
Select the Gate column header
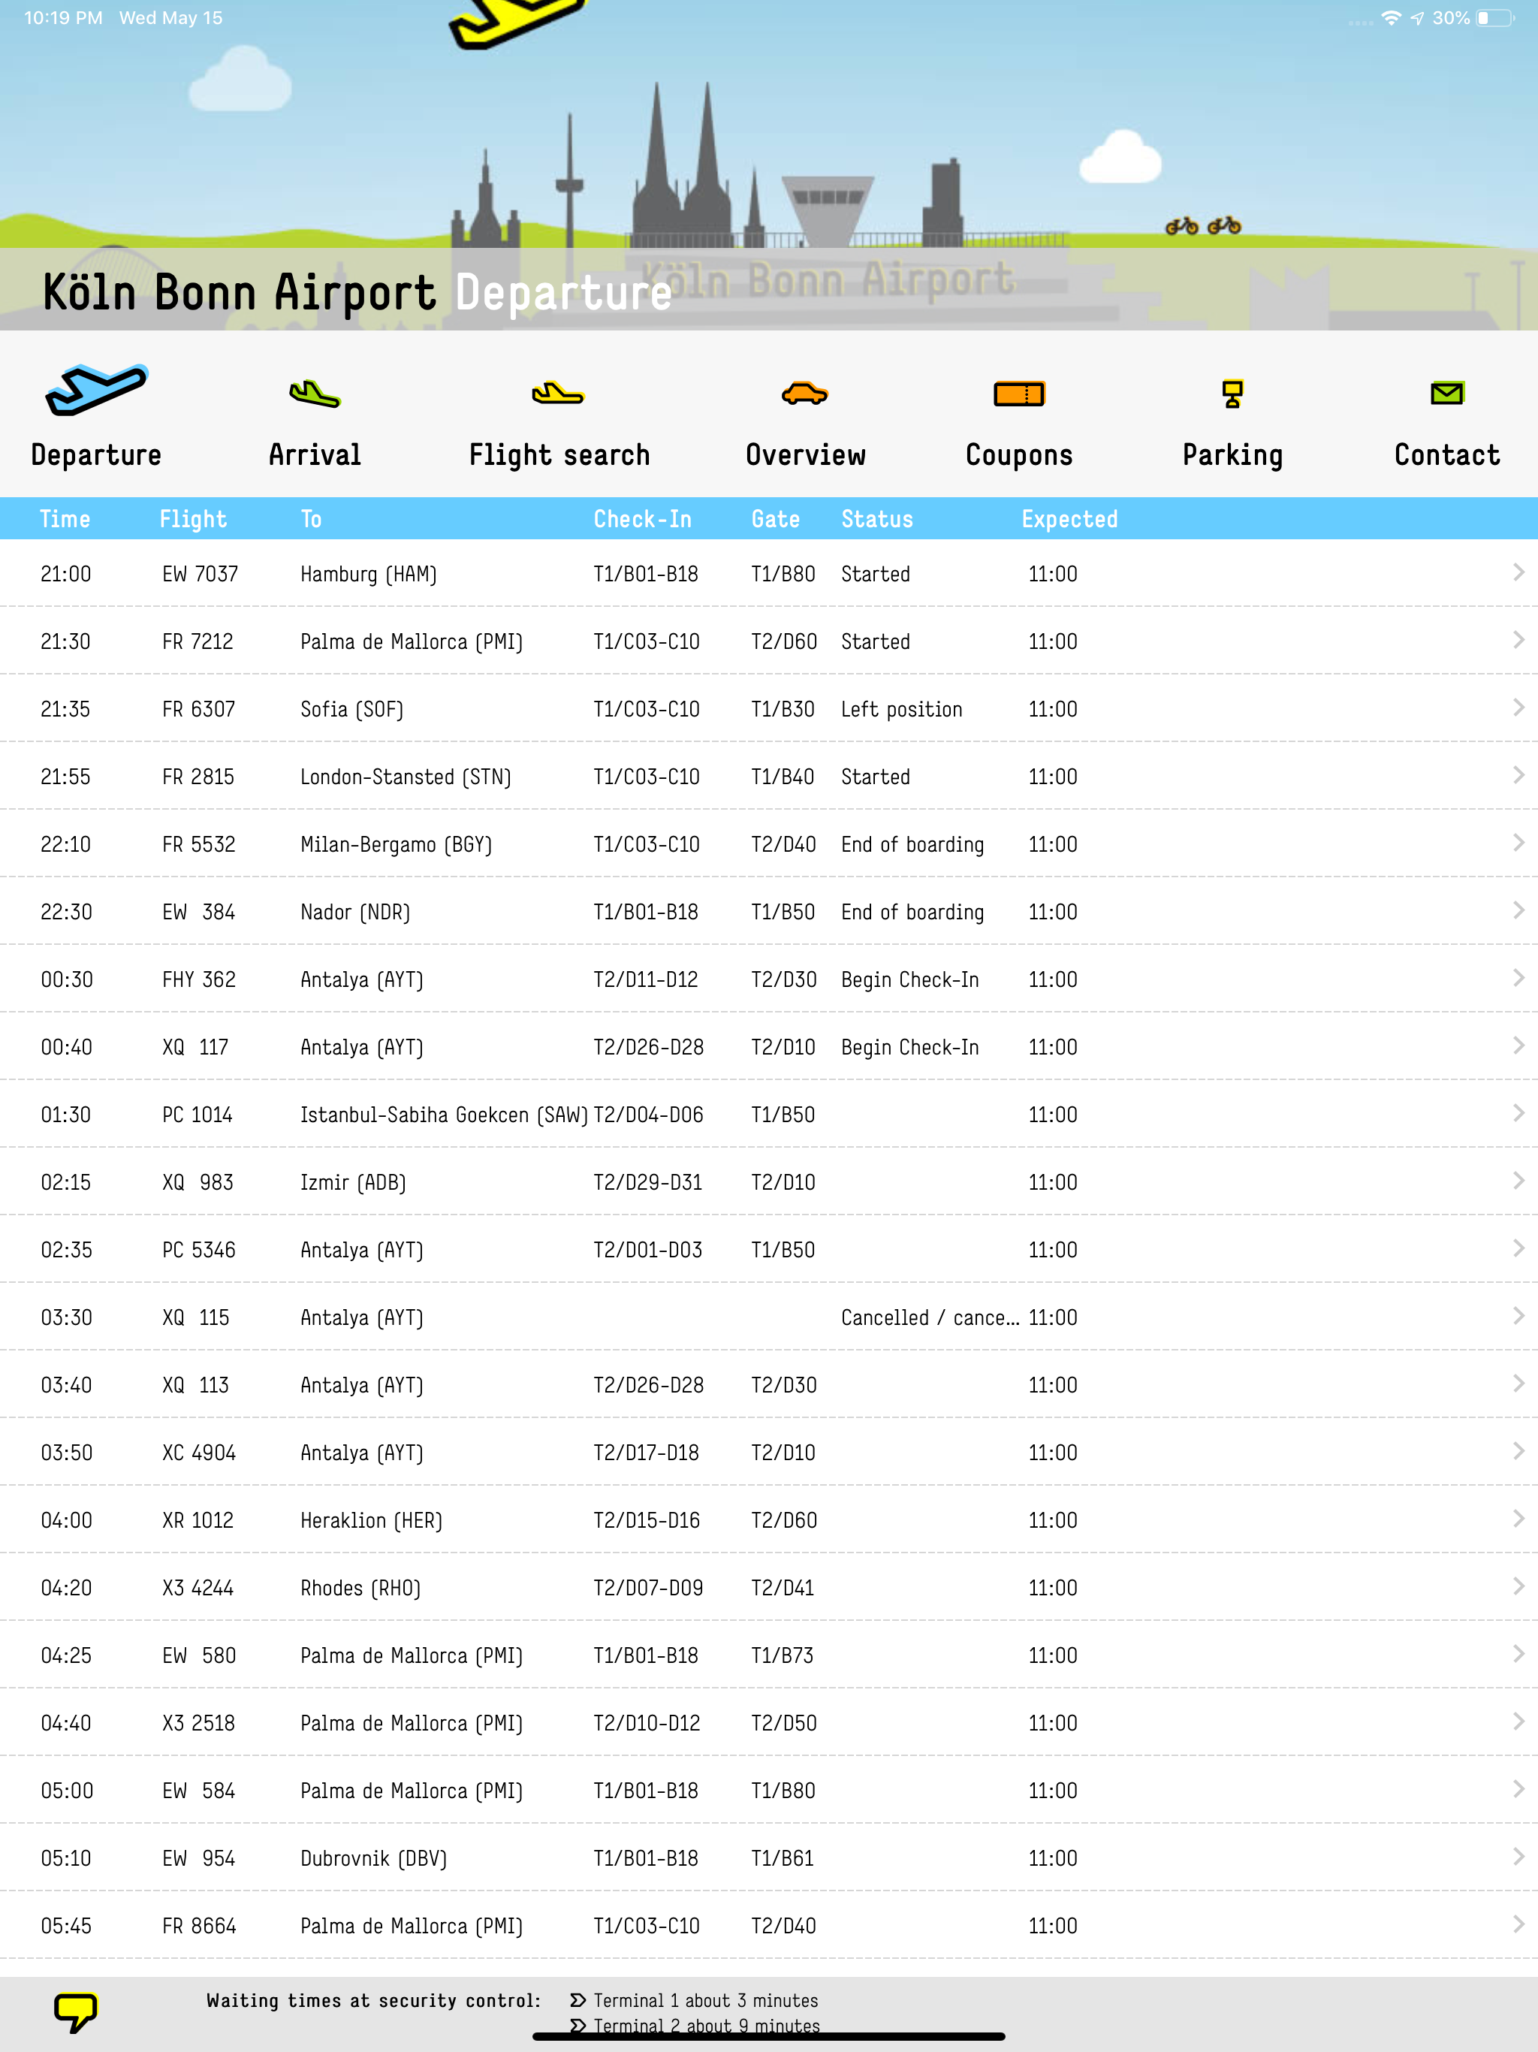tap(776, 518)
